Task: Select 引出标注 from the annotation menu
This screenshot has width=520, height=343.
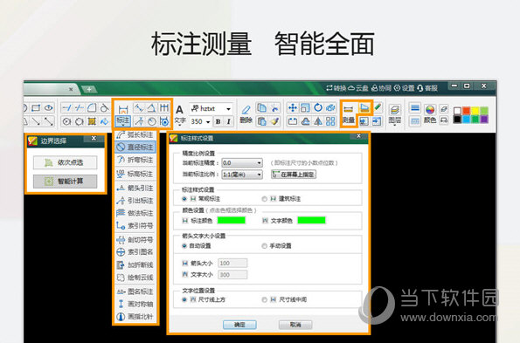Action: click(135, 201)
